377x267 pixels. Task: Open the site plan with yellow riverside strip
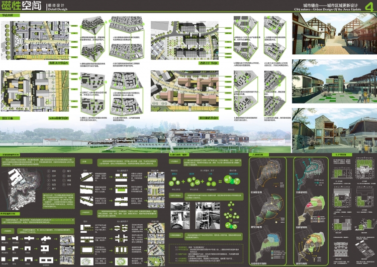[x=35, y=91]
